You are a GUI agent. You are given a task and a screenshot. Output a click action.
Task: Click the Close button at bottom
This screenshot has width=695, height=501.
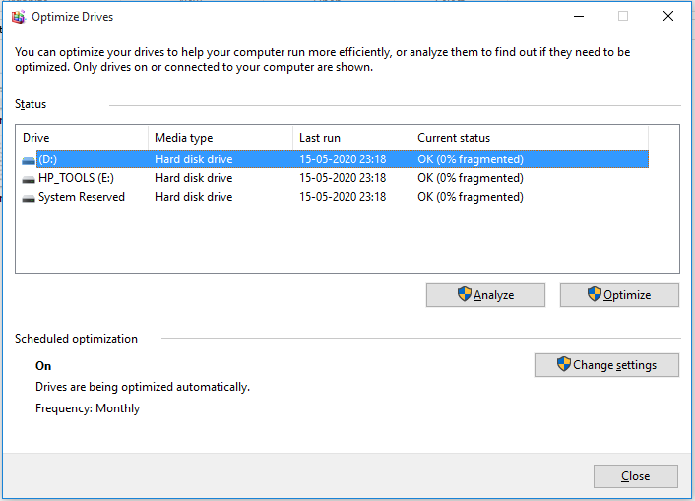tap(636, 476)
